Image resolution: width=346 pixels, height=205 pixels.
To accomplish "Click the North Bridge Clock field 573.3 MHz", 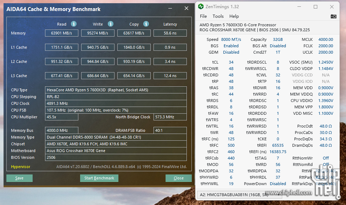I will [170, 117].
